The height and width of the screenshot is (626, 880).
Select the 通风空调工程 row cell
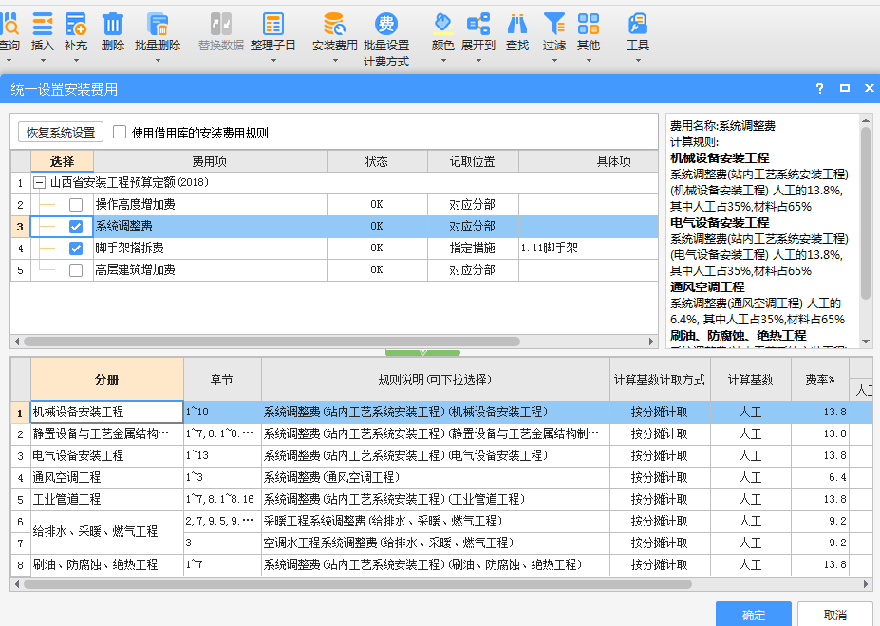106,478
